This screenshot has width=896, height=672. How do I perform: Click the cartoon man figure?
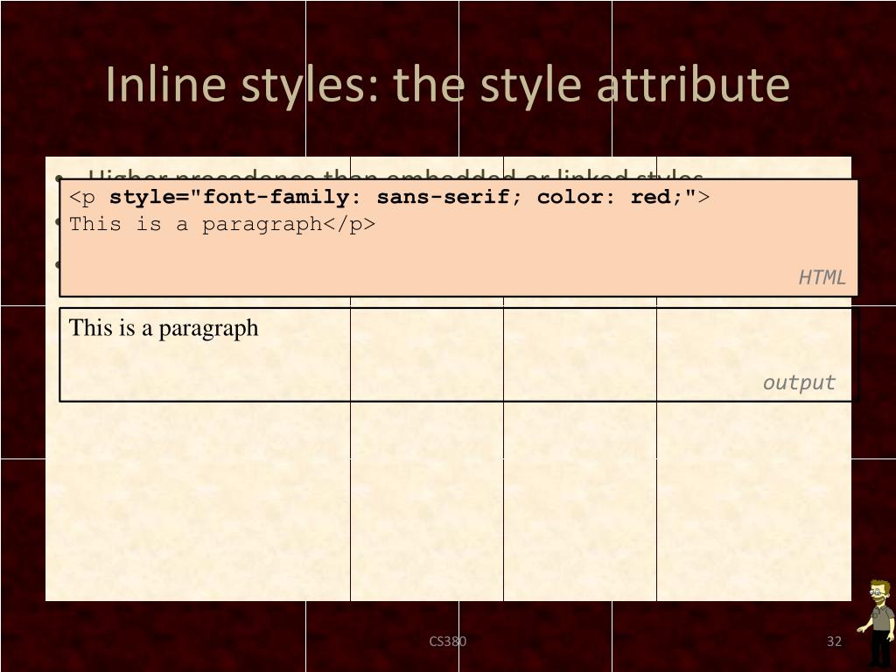click(x=877, y=624)
